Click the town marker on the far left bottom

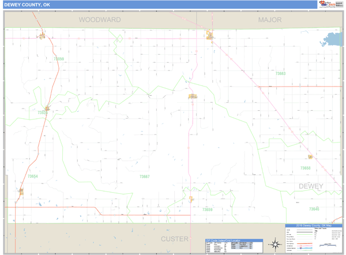21,191
